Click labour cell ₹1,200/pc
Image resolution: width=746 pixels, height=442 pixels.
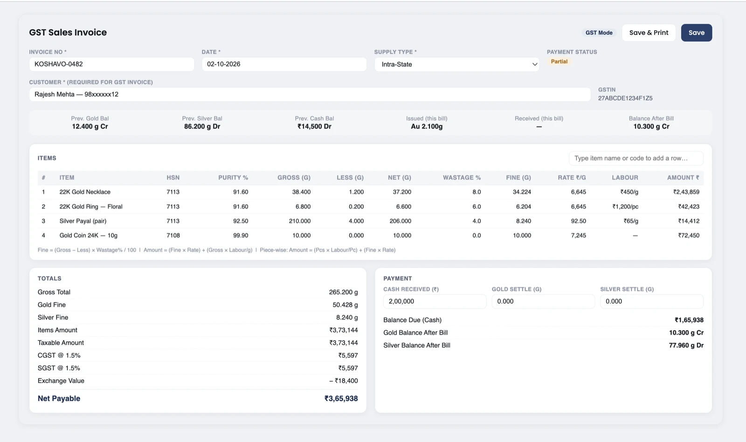[625, 207]
